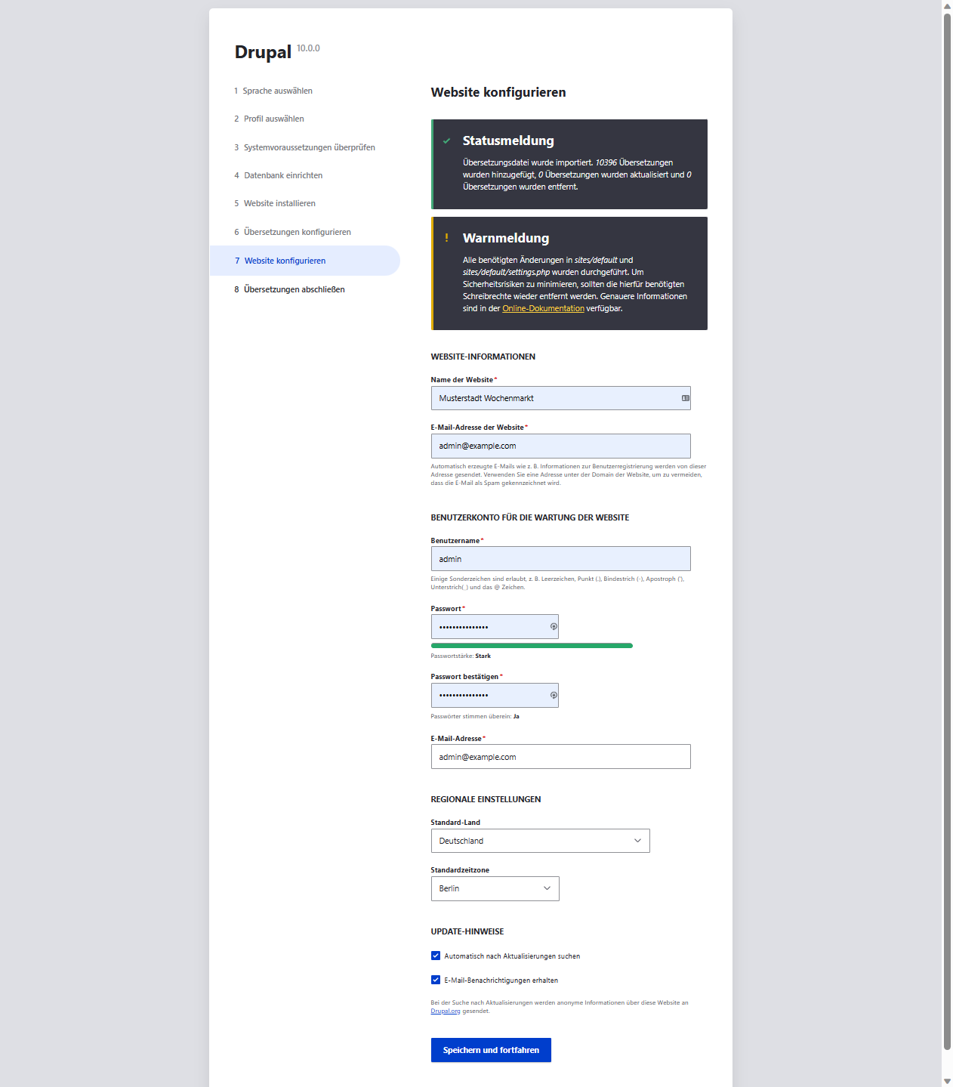Viewport: 953px width, 1087px height.
Task: Toggle Automatisch nach Aktualisierungen suchen checkbox
Action: tap(436, 956)
